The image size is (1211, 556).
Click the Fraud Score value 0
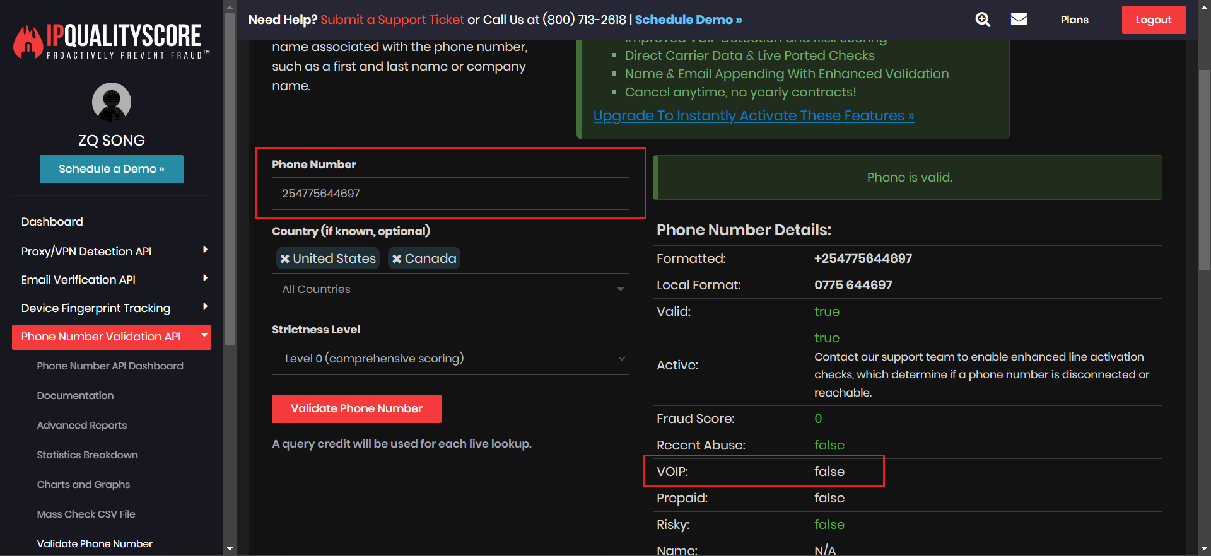click(818, 419)
